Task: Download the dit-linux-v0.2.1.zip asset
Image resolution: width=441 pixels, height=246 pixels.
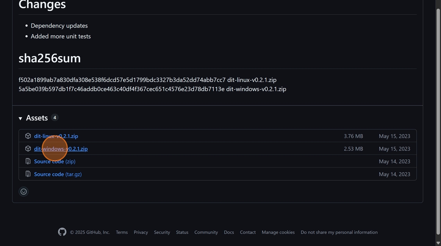Action: (x=56, y=136)
